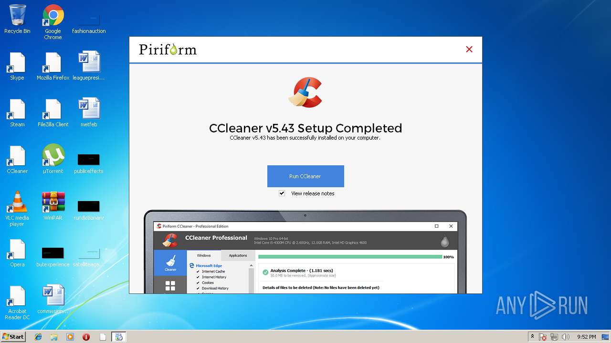Screen dimensions: 611x343
Task: Uncheck the View release notes checkbox
Action: (x=282, y=193)
